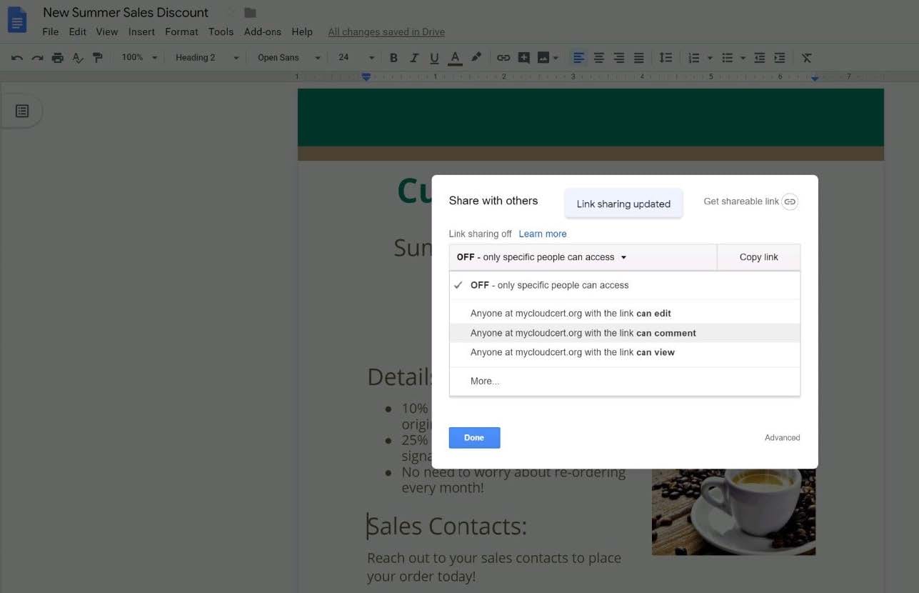Image resolution: width=919 pixels, height=593 pixels.
Task: Click the Clear formatting icon
Action: (x=806, y=58)
